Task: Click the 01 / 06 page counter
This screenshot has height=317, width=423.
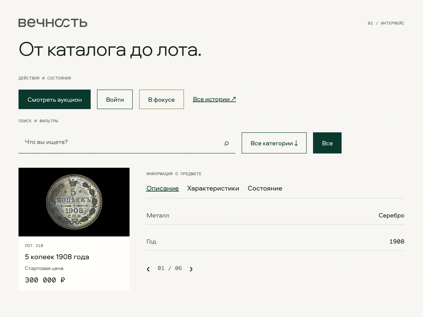Action: pyautogui.click(x=170, y=268)
